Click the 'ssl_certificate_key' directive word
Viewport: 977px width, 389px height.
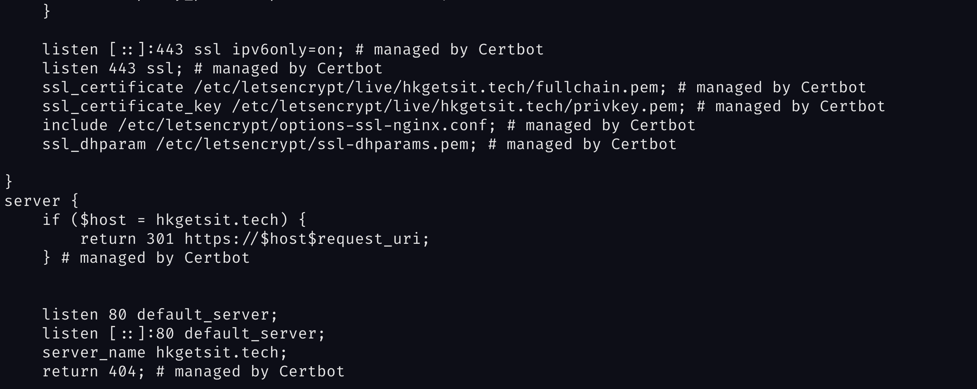click(x=132, y=107)
